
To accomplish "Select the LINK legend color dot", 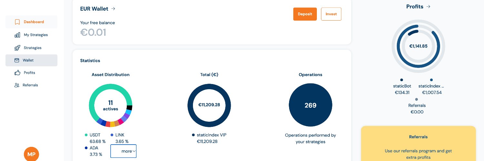I will pyautogui.click(x=112, y=135).
